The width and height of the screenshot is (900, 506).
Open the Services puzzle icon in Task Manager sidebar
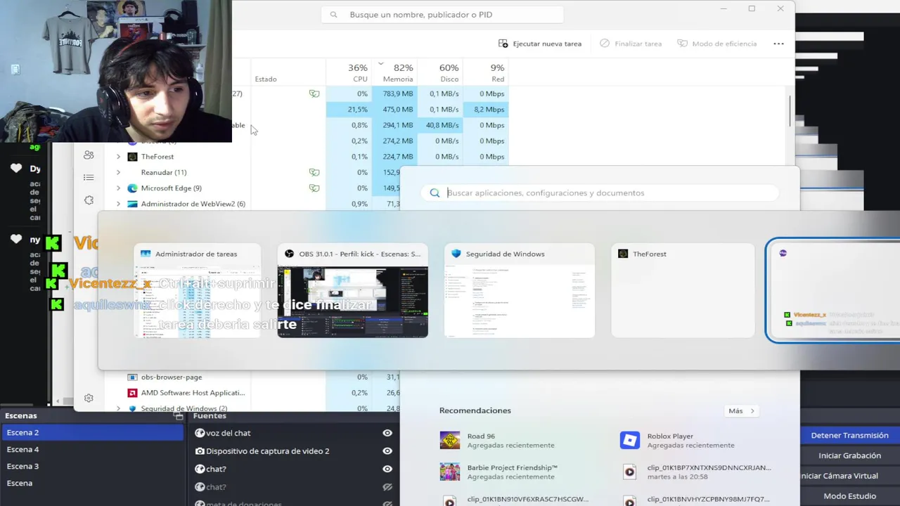pyautogui.click(x=89, y=200)
